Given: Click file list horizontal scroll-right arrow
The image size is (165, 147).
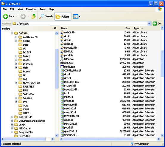Looking at the screenshot, I should [158, 139].
